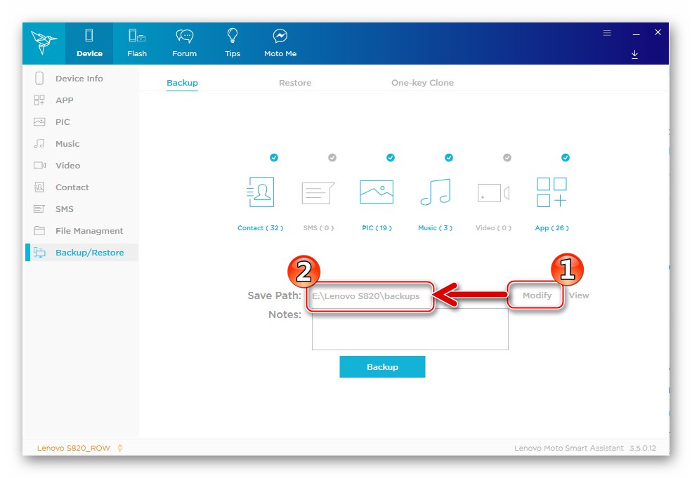Switch to the Backup tab
Screen dimensions: 692x478
tap(182, 83)
